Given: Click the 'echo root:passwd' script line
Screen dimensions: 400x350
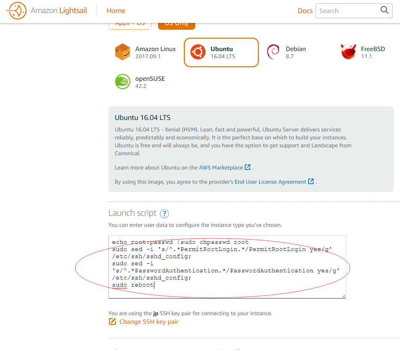Looking at the screenshot, I should tap(180, 242).
